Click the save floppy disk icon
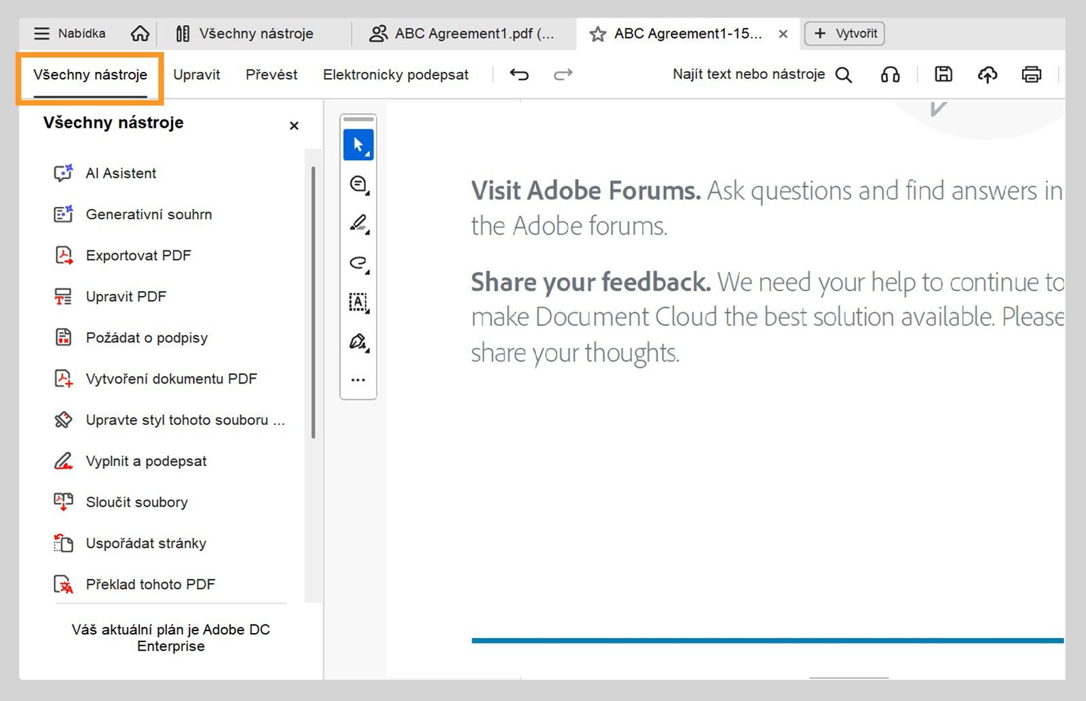Viewport: 1086px width, 701px height. tap(943, 74)
